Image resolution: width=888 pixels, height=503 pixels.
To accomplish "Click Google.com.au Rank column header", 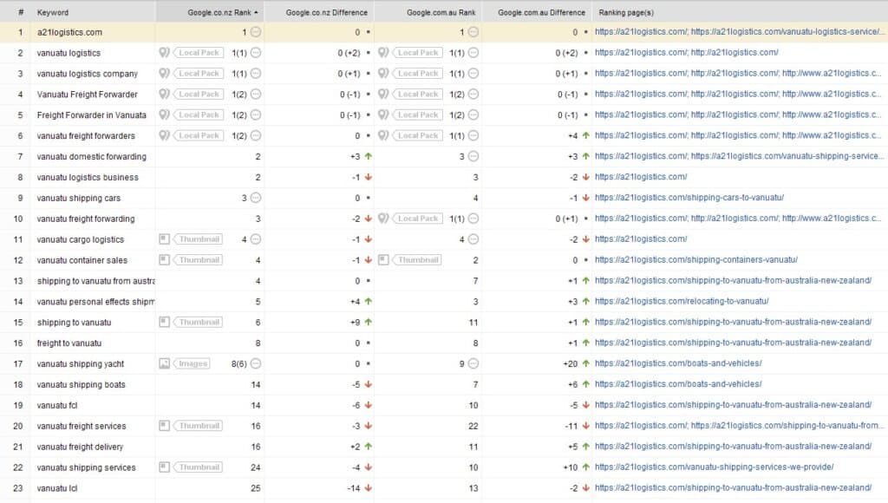I will pos(428,12).
